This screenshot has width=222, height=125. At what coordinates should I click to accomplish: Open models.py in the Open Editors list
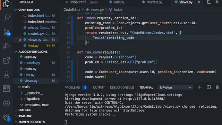click(36, 34)
